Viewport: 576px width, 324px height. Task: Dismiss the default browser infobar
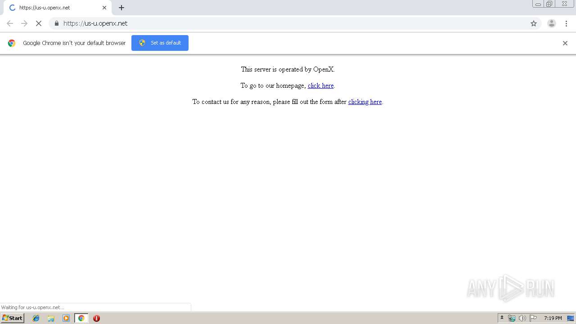tap(565, 43)
